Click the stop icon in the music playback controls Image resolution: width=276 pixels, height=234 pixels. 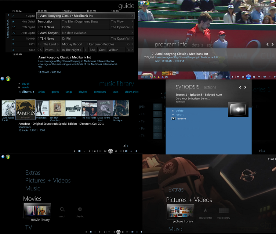click(95, 151)
